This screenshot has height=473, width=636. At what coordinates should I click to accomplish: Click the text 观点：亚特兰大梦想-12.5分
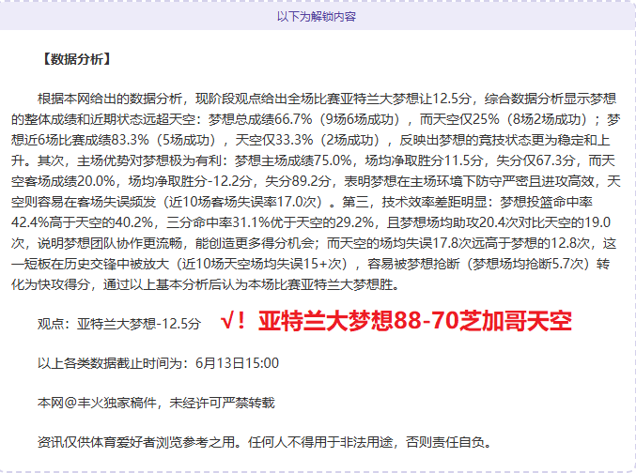(x=119, y=324)
